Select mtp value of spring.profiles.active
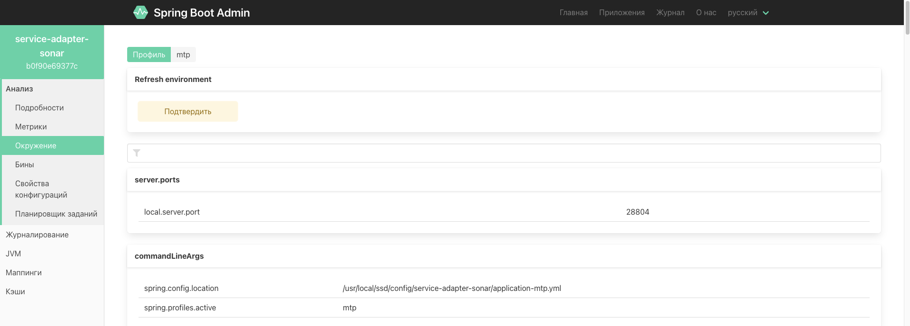The width and height of the screenshot is (910, 326). click(x=349, y=308)
